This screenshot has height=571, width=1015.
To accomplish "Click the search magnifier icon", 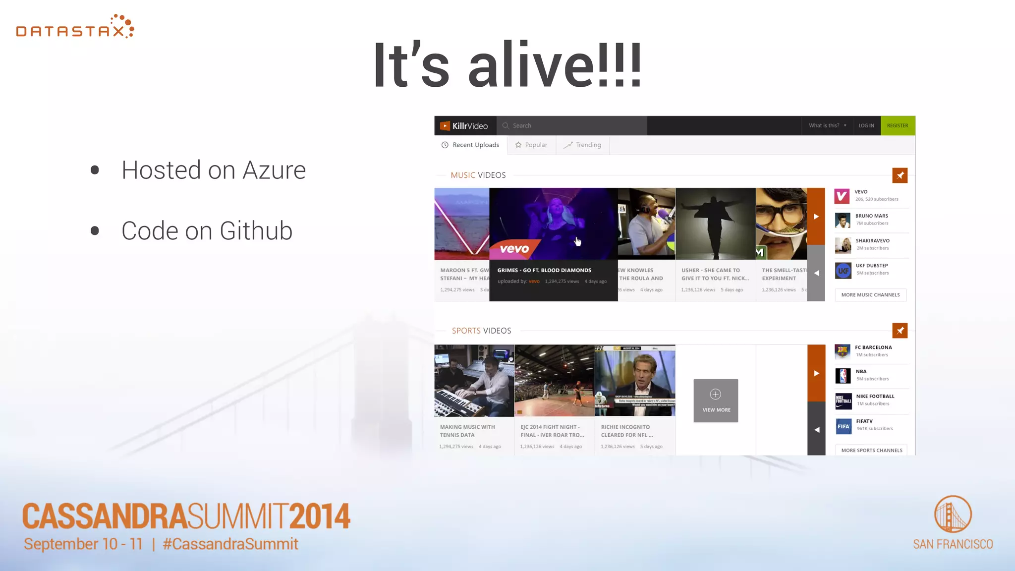I will click(506, 126).
